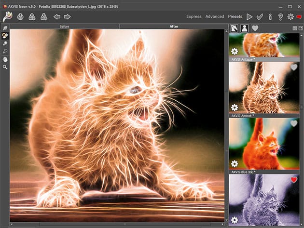Image resolution: width=304 pixels, height=228 pixels.
Task: Unfavorite the AKVIS Blue Ink red heart
Action: [293, 180]
